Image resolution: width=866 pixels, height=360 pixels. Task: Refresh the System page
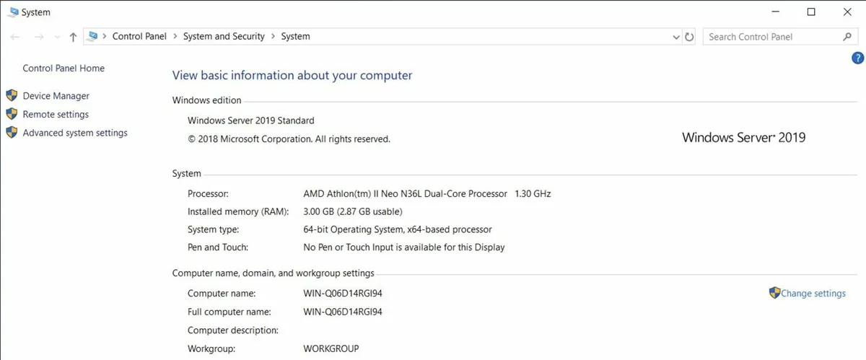coord(689,37)
